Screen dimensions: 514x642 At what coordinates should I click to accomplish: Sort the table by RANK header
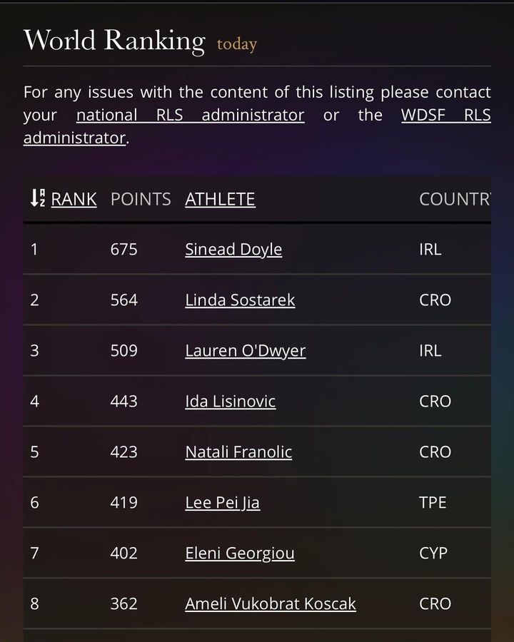[74, 199]
